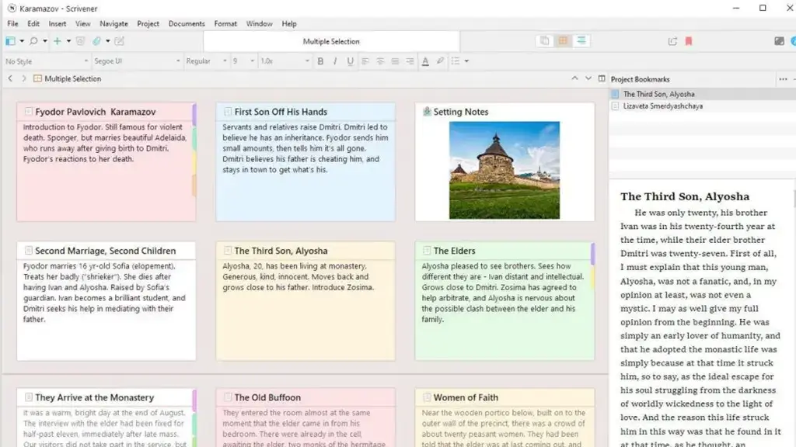Open the No Style dropdown
Image resolution: width=796 pixels, height=447 pixels.
[43, 61]
